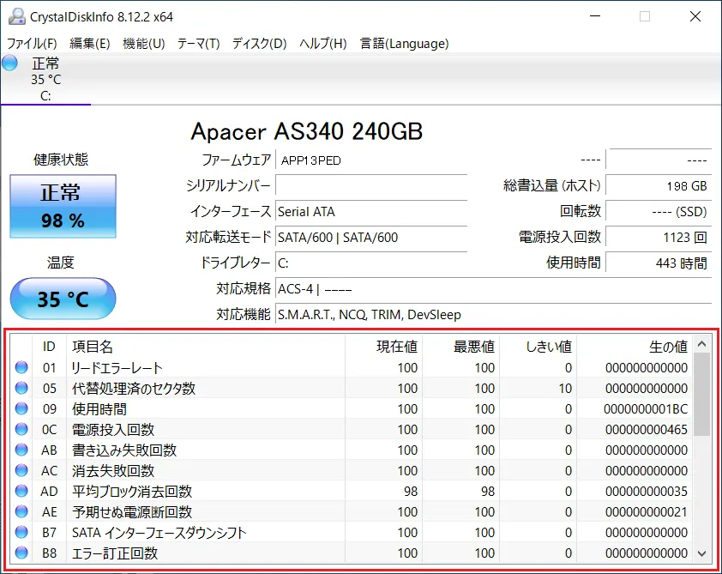Select the エラー訂正回数 row name
Screen dimensions: 722x574
tap(115, 553)
